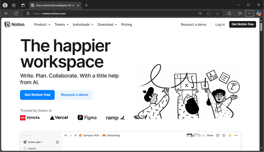Click the Toyota logo
This screenshot has width=264, height=152.
pyautogui.click(x=30, y=118)
